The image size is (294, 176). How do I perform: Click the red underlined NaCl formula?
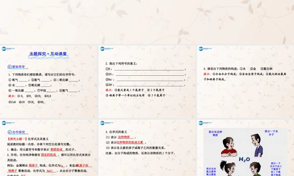pyautogui.click(x=51, y=171)
